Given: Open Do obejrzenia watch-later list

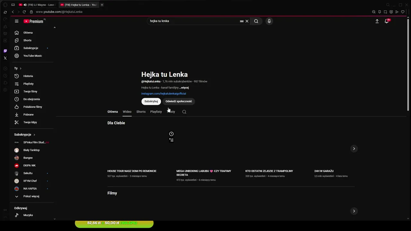Looking at the screenshot, I should point(32,99).
